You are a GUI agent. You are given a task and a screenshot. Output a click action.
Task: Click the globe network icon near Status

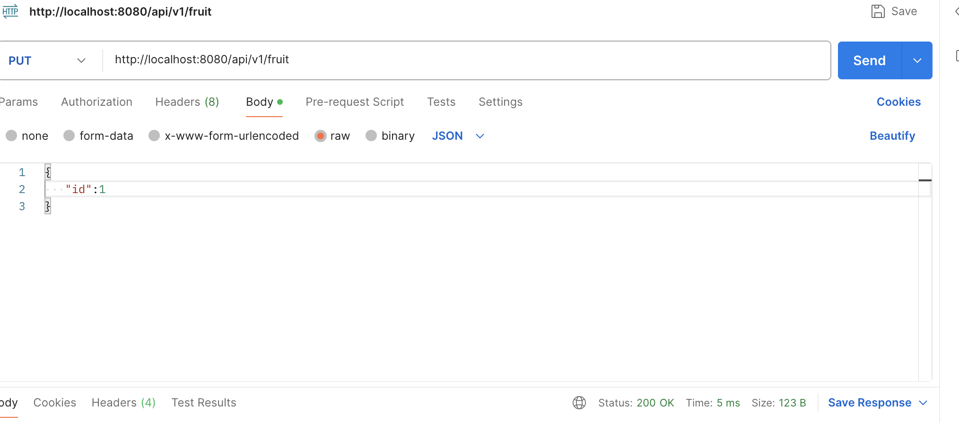pyautogui.click(x=579, y=403)
